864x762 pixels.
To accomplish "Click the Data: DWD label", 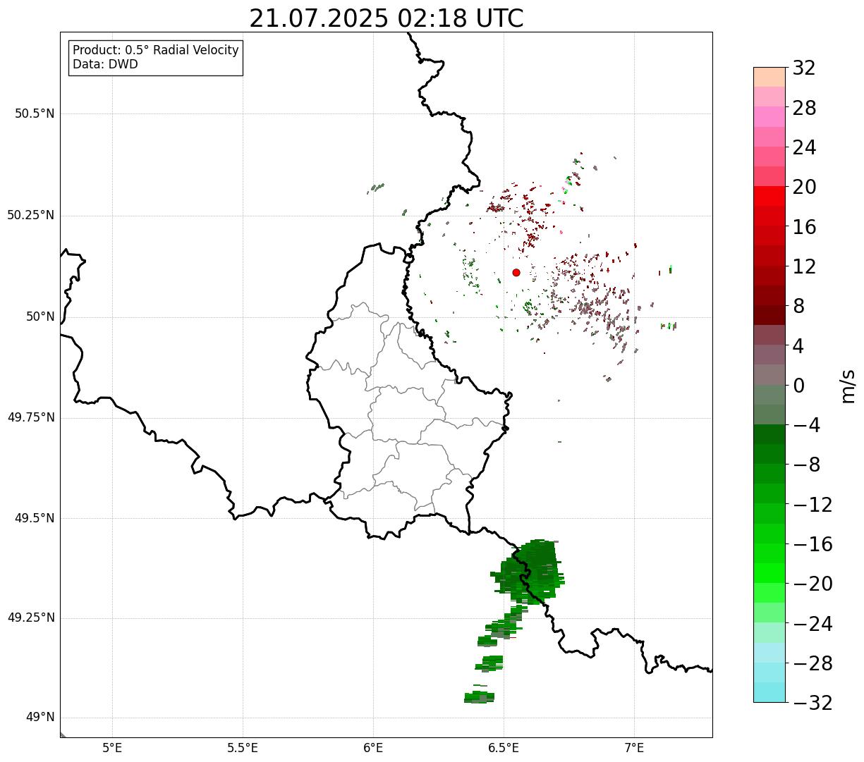I will (x=105, y=64).
